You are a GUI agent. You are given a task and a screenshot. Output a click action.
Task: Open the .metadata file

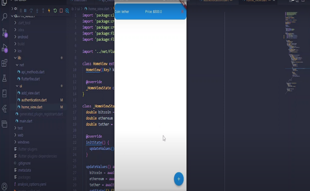click(24, 170)
